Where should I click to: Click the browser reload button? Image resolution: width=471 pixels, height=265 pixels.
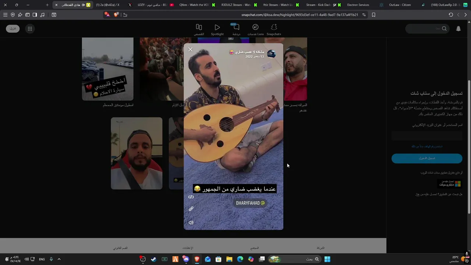[451, 15]
